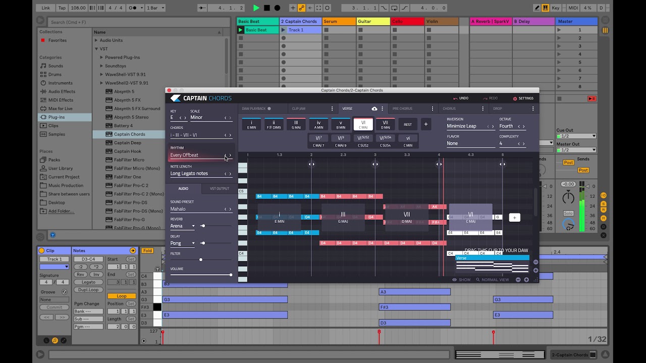Stop playback with the square Stop button

(x=267, y=8)
